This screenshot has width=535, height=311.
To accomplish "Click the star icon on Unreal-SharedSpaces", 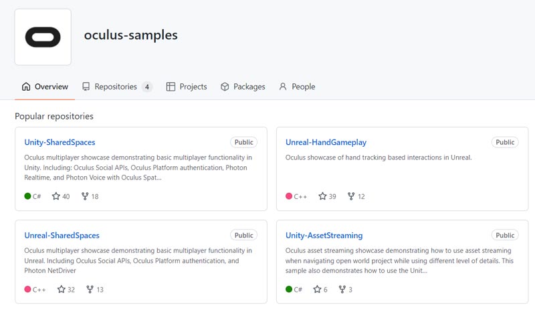I will pos(61,289).
